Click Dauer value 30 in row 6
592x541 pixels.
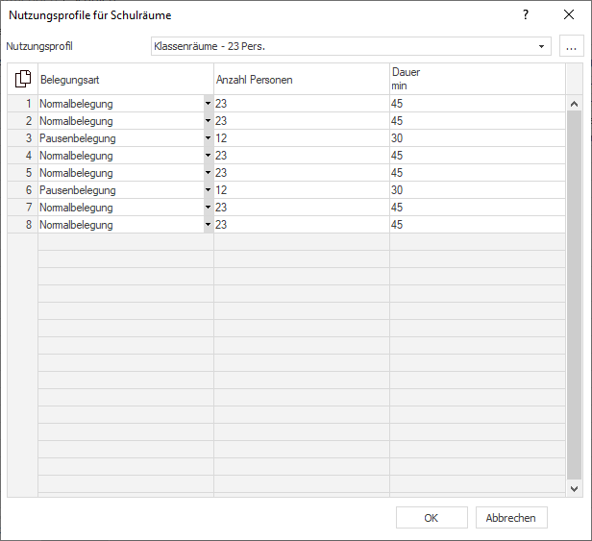pyautogui.click(x=478, y=190)
